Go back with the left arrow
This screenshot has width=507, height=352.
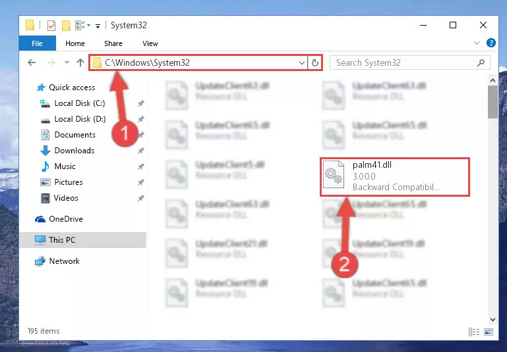[32, 63]
